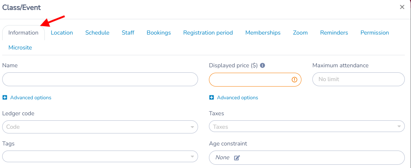Click the Displayed price input field

point(255,80)
